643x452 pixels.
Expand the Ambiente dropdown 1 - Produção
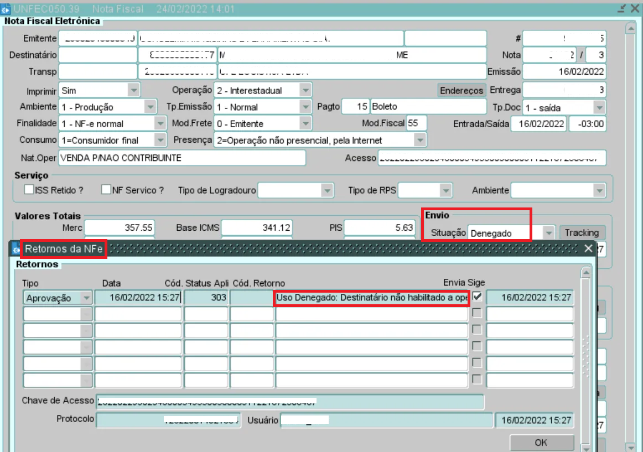[x=151, y=107]
